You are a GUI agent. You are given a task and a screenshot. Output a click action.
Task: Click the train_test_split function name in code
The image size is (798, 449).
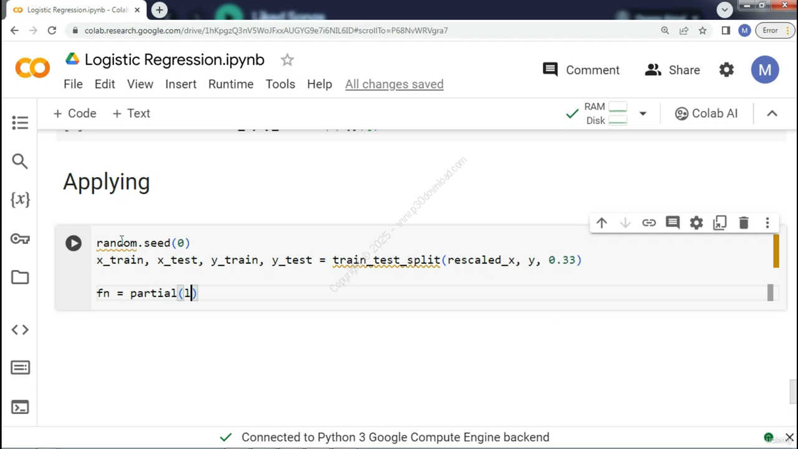pos(387,260)
